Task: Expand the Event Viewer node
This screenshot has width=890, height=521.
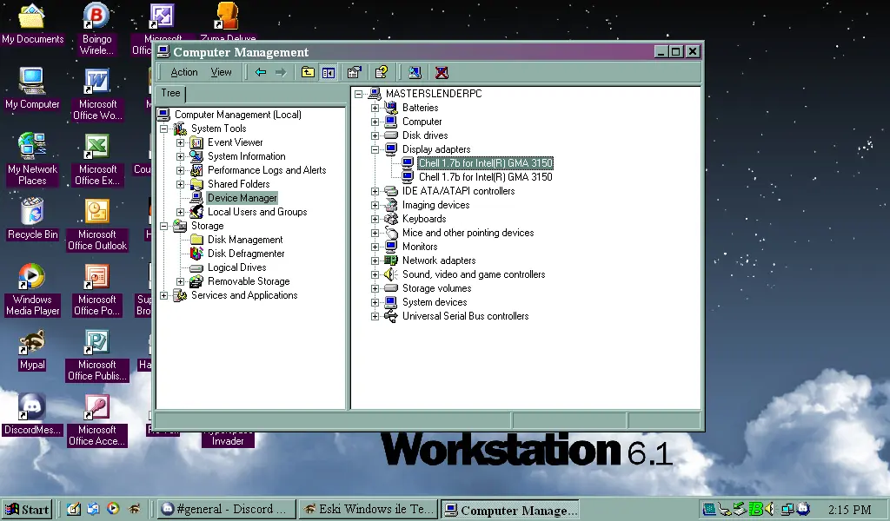Action: [181, 143]
